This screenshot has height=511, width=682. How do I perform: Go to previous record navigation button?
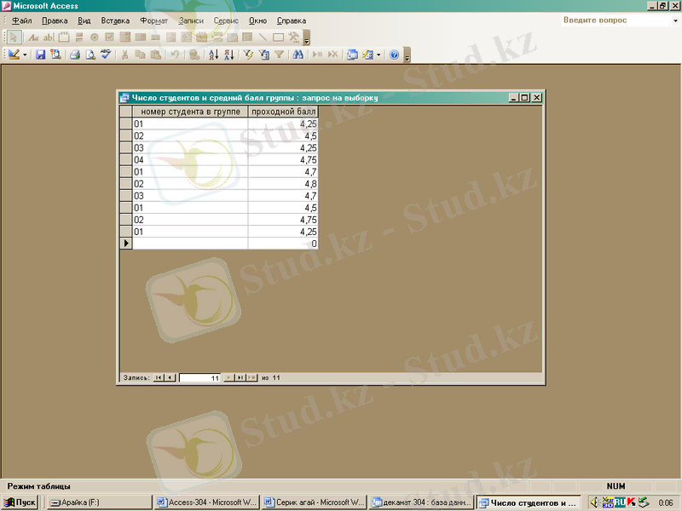170,377
